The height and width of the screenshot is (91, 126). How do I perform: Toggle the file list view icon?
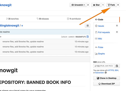click(87, 25)
